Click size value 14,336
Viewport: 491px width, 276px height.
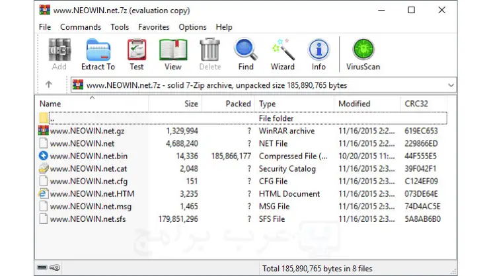coord(187,156)
